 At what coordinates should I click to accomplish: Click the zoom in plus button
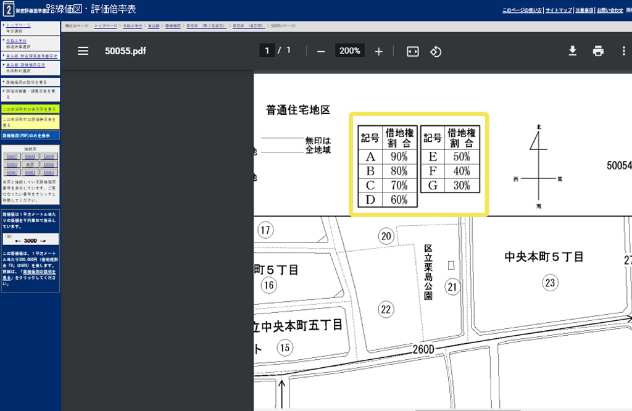(x=378, y=51)
